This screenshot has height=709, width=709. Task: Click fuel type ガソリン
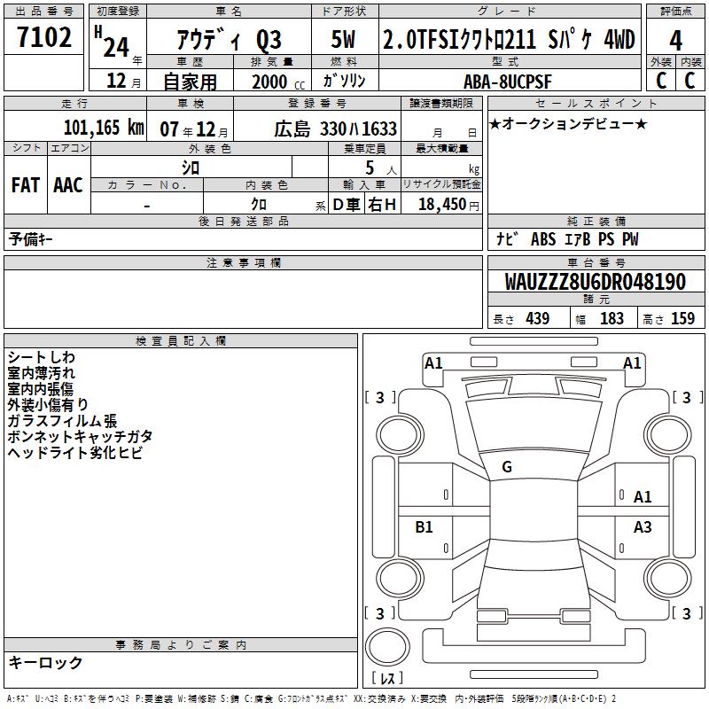(x=344, y=81)
